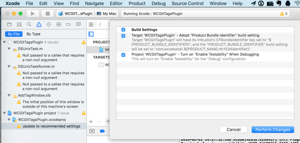Click the Perform Changes button
Screen dimensions: 300x143
click(x=273, y=130)
